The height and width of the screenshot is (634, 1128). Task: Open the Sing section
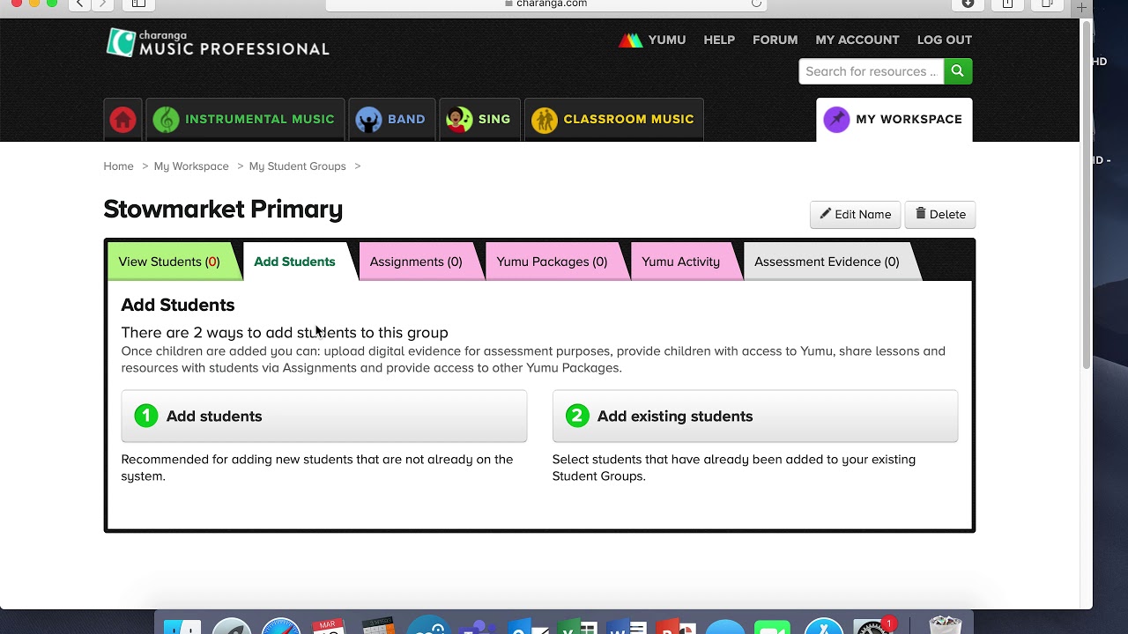click(479, 120)
